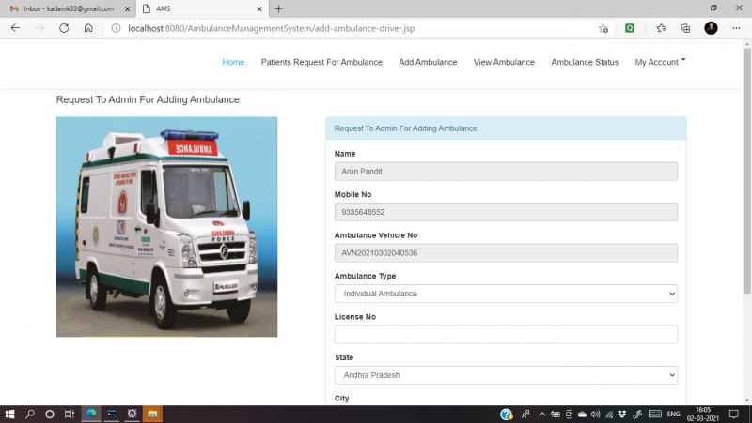
Task: Close the Gmail Inbox tab
Action: [x=127, y=8]
